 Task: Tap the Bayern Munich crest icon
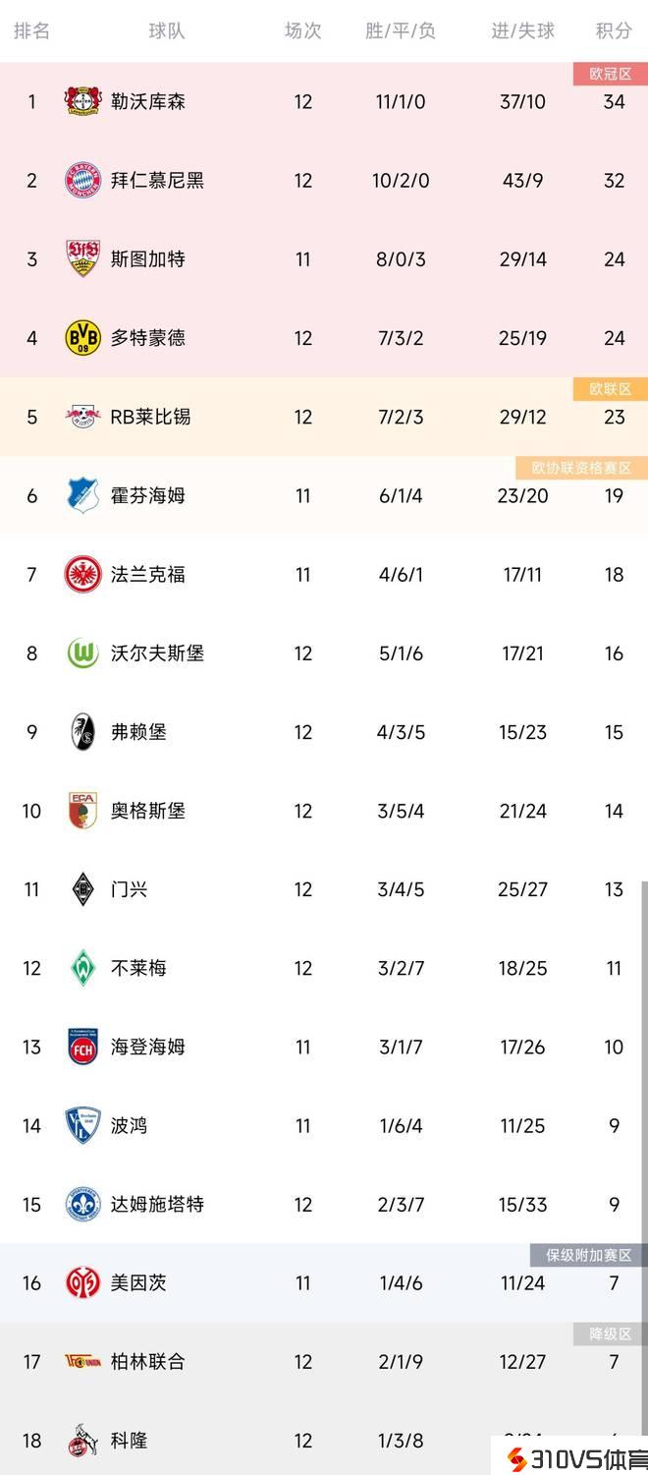click(x=82, y=181)
